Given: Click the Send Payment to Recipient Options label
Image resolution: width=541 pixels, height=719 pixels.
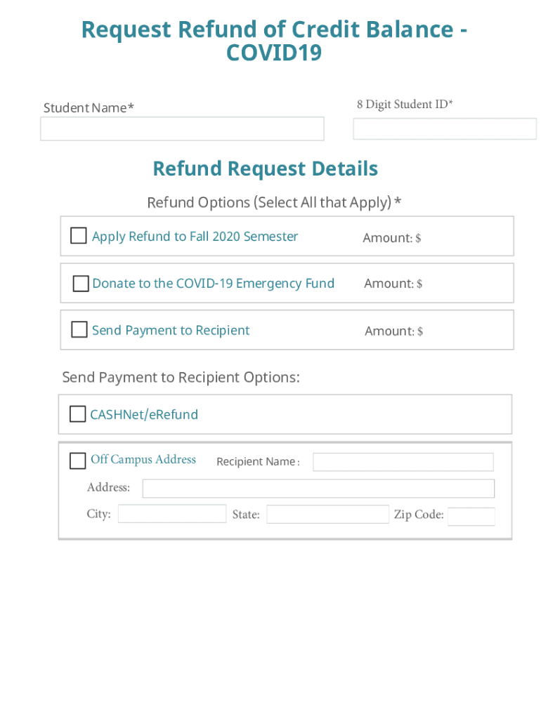Looking at the screenshot, I should point(181,377).
